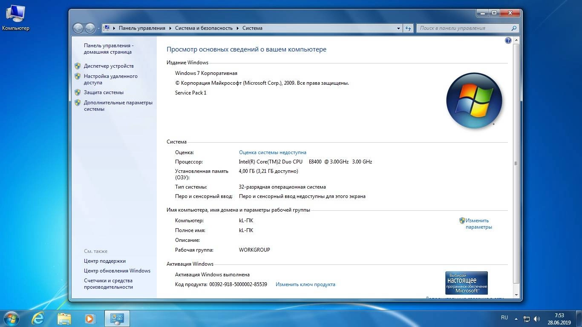Viewport: 582px width, 327px height.
Task: Open the blue Help question mark
Action: [x=508, y=40]
